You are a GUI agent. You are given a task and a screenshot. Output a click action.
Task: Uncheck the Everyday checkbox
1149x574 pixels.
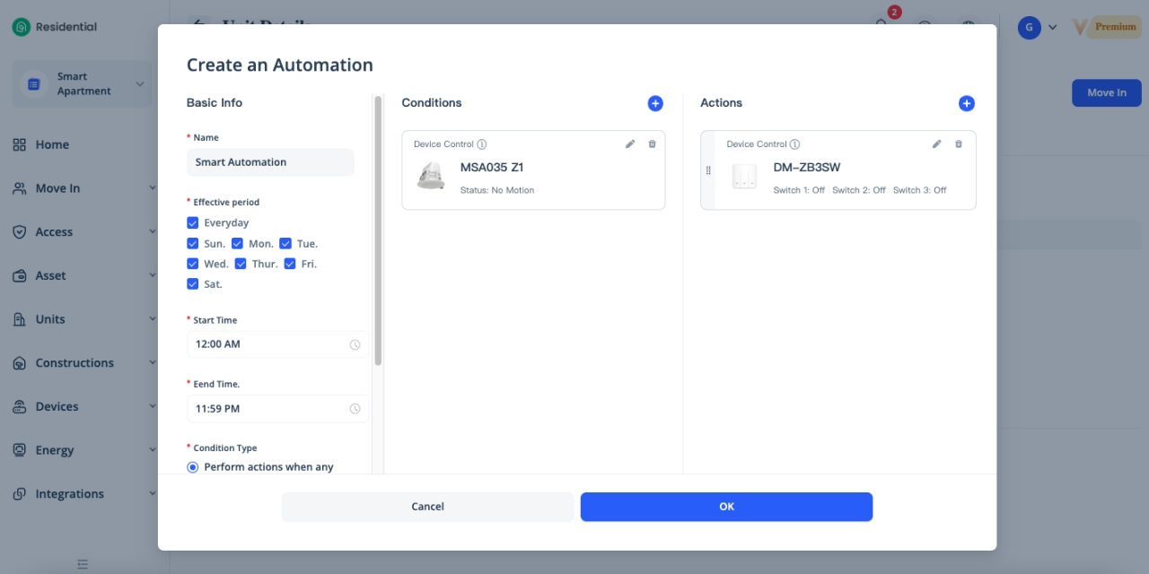pyautogui.click(x=193, y=223)
